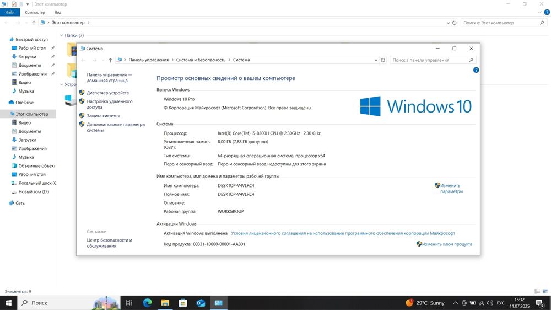The width and height of the screenshot is (551, 310).
Task: Click Изменить ключ продукта link
Action: [447, 244]
